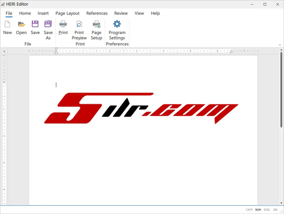Select the References ribbon tab
284x214 pixels.
[97, 13]
